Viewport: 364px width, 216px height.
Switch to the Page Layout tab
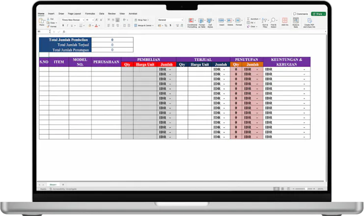[x=74, y=14]
